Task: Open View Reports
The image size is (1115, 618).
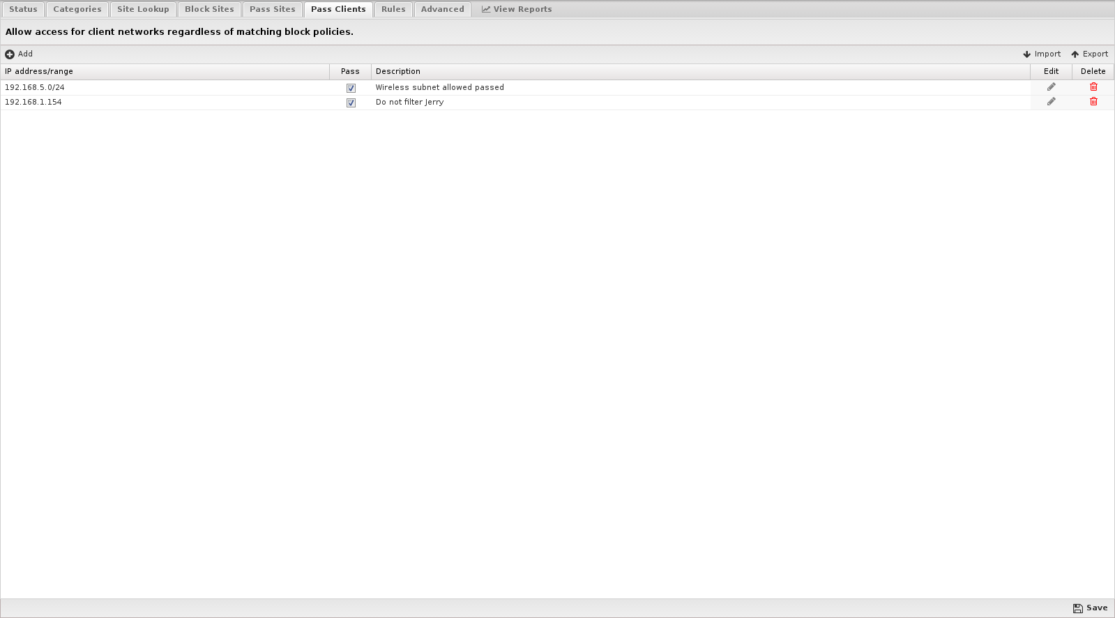Action: pyautogui.click(x=517, y=9)
